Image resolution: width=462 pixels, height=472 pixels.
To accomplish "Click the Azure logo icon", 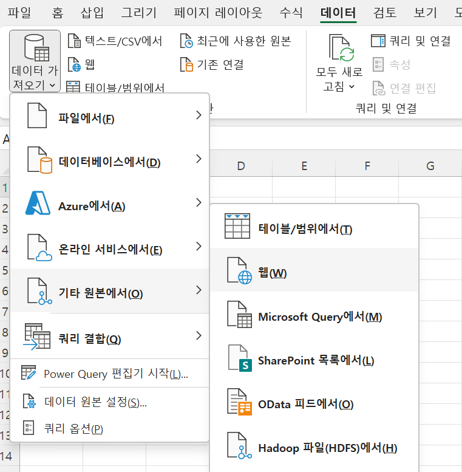I will click(38, 203).
